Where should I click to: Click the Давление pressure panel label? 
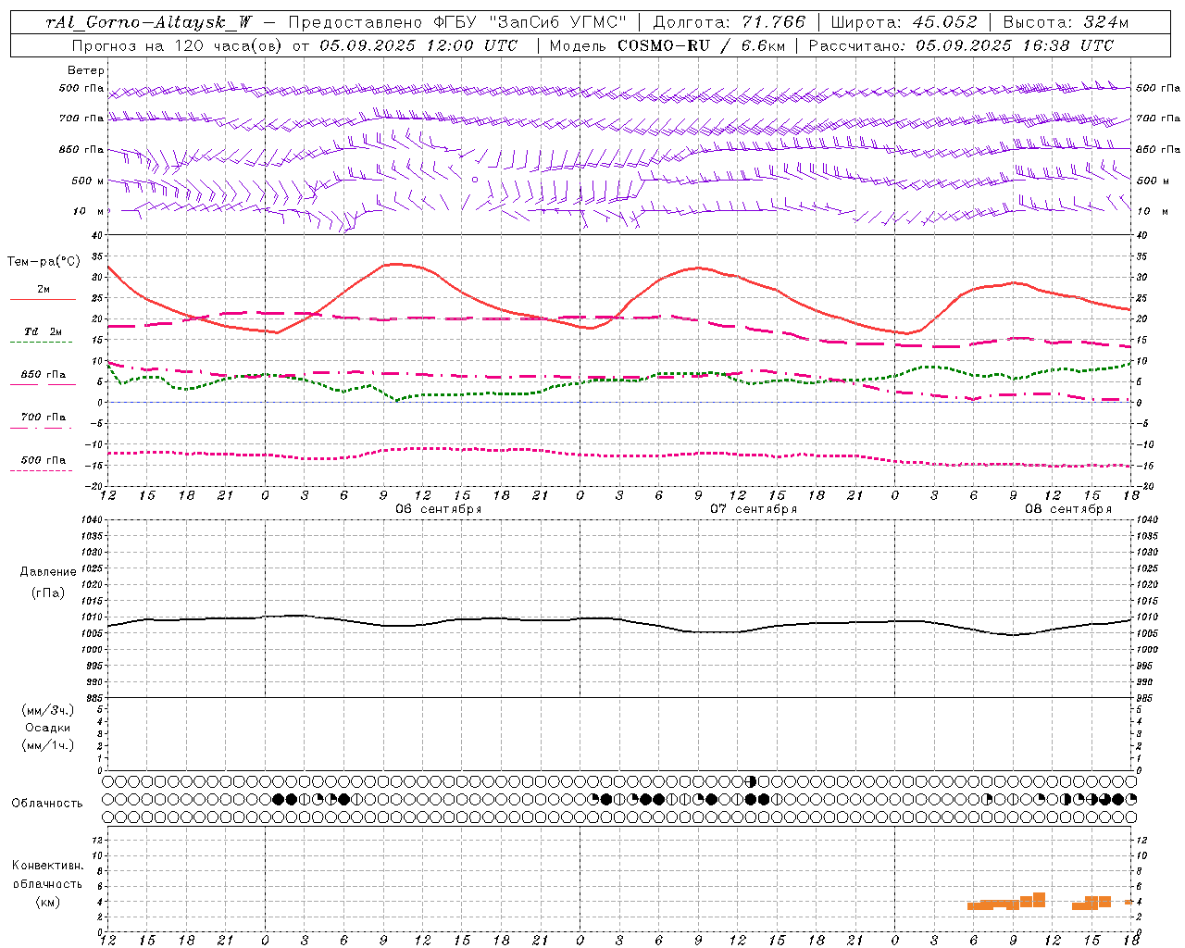pos(48,572)
